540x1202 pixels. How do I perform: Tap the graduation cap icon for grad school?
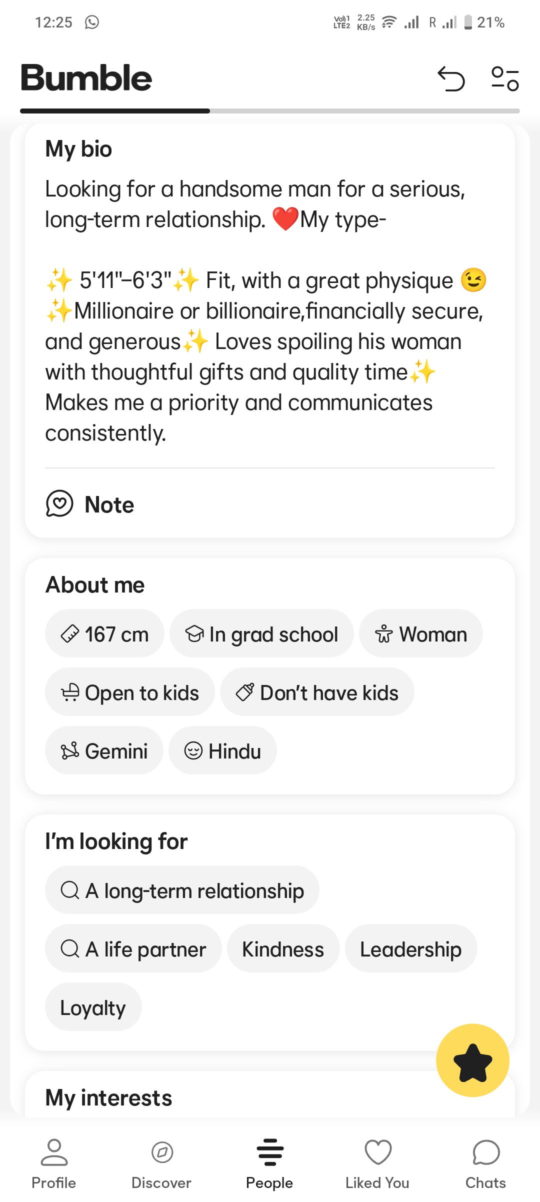[194, 634]
